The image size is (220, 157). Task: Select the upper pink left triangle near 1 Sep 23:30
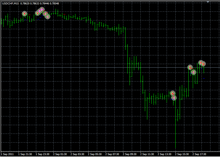[45, 14]
